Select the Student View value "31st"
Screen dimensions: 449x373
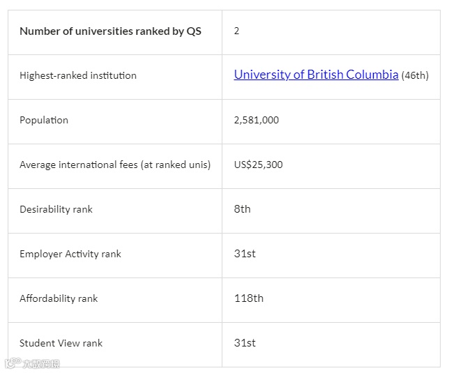[x=245, y=343]
